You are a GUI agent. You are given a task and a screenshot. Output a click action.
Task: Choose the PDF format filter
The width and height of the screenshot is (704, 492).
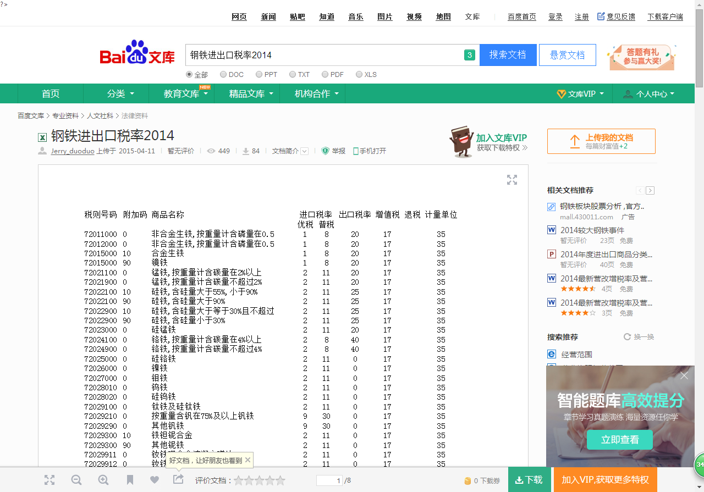pyautogui.click(x=324, y=74)
